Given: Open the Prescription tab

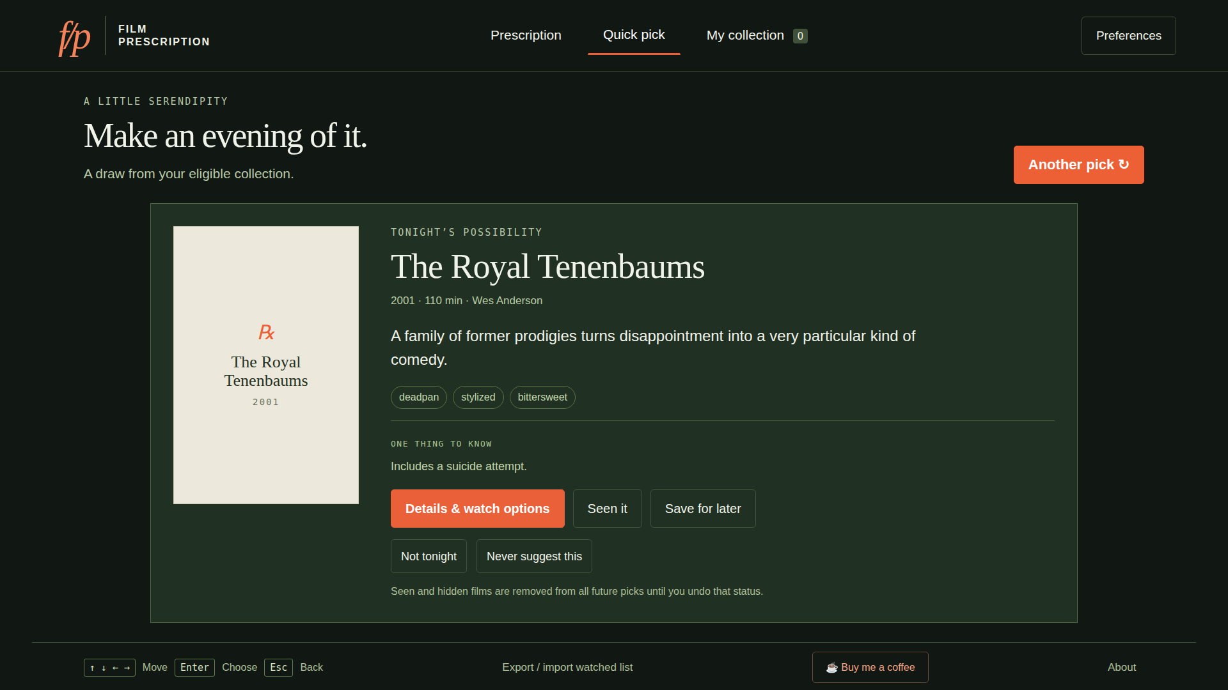Looking at the screenshot, I should coord(526,36).
